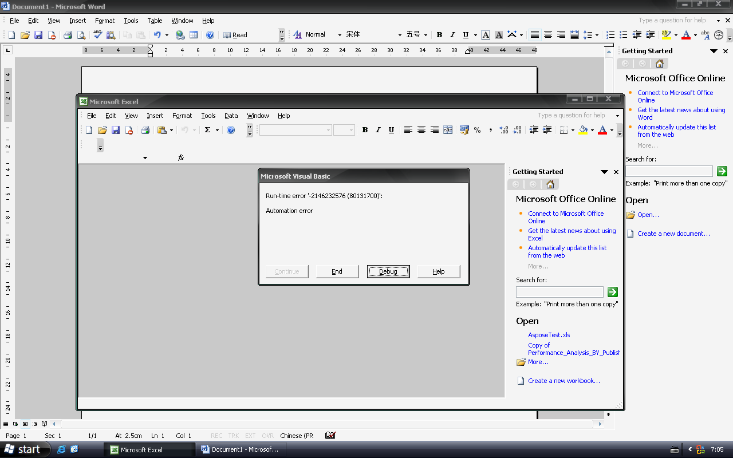Click Excel task pane Search for field

(559, 292)
